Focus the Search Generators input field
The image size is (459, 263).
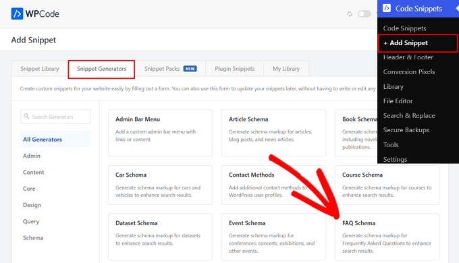(x=55, y=117)
